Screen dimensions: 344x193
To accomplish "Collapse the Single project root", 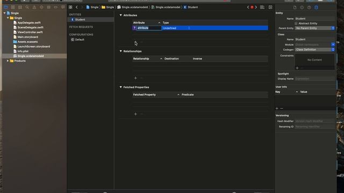I will coord(4,13).
